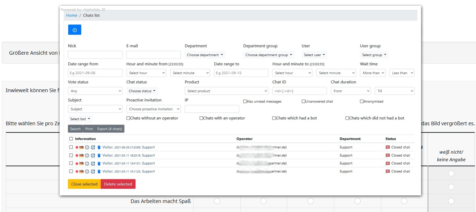Delete the 16:23:19 chat via trash icon
Image resolution: width=476 pixels, height=212 pixels.
click(99, 155)
